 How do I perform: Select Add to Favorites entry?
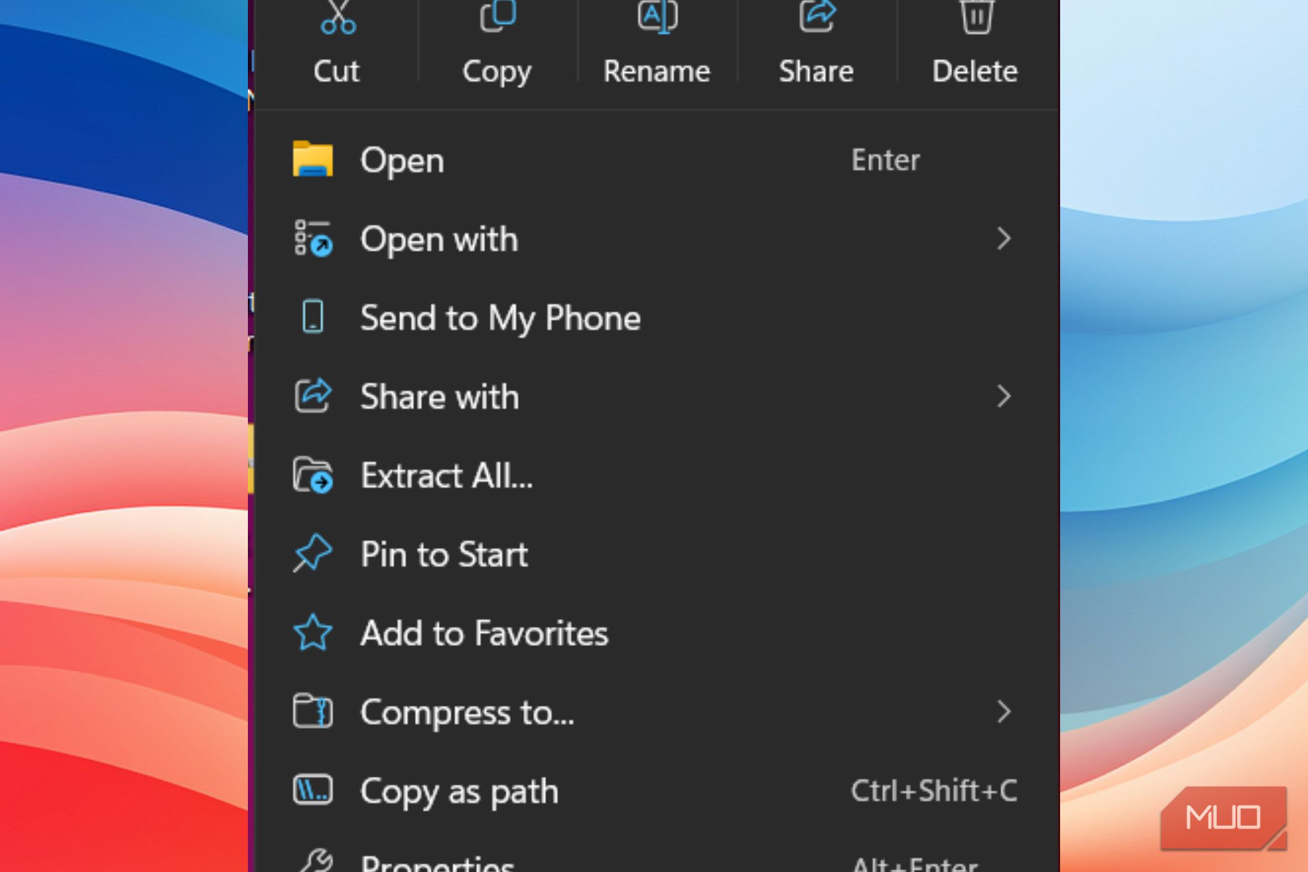pyautogui.click(x=657, y=633)
